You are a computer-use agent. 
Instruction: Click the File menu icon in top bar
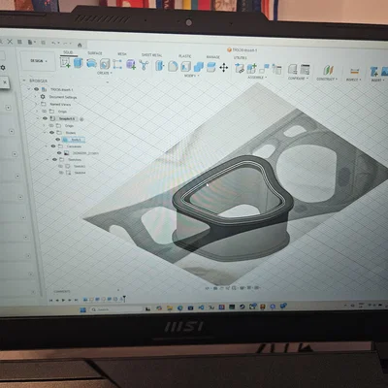(x=31, y=43)
